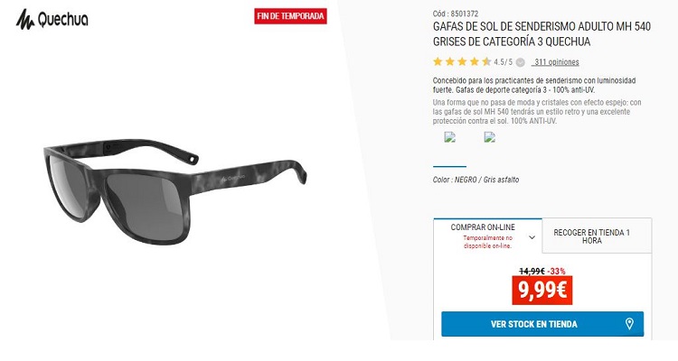This screenshot has width=678, height=361.
Task: Click the second broken feature image icon
Action: [x=489, y=137]
